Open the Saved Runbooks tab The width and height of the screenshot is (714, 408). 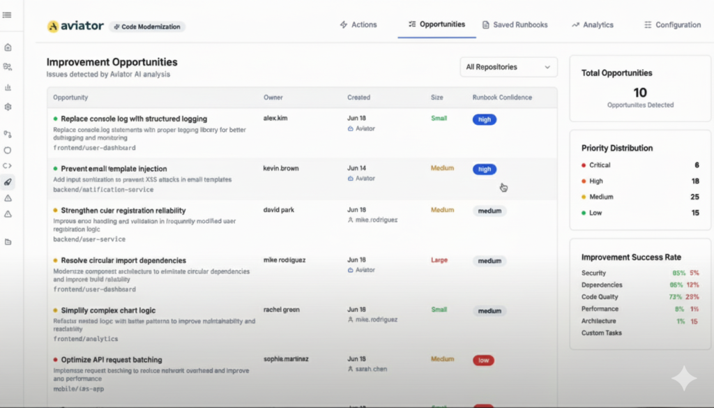point(515,24)
